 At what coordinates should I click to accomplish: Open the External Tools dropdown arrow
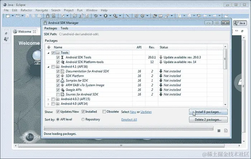coord(120,16)
